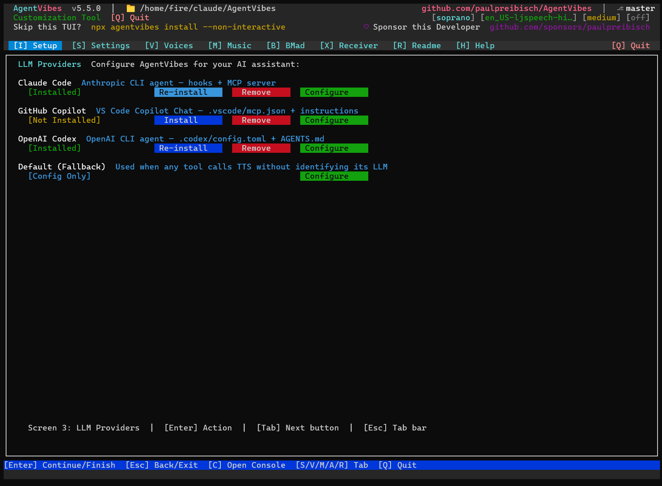662x486 pixels.
Task: Click [C] Open Console in the footer
Action: [x=247, y=465]
